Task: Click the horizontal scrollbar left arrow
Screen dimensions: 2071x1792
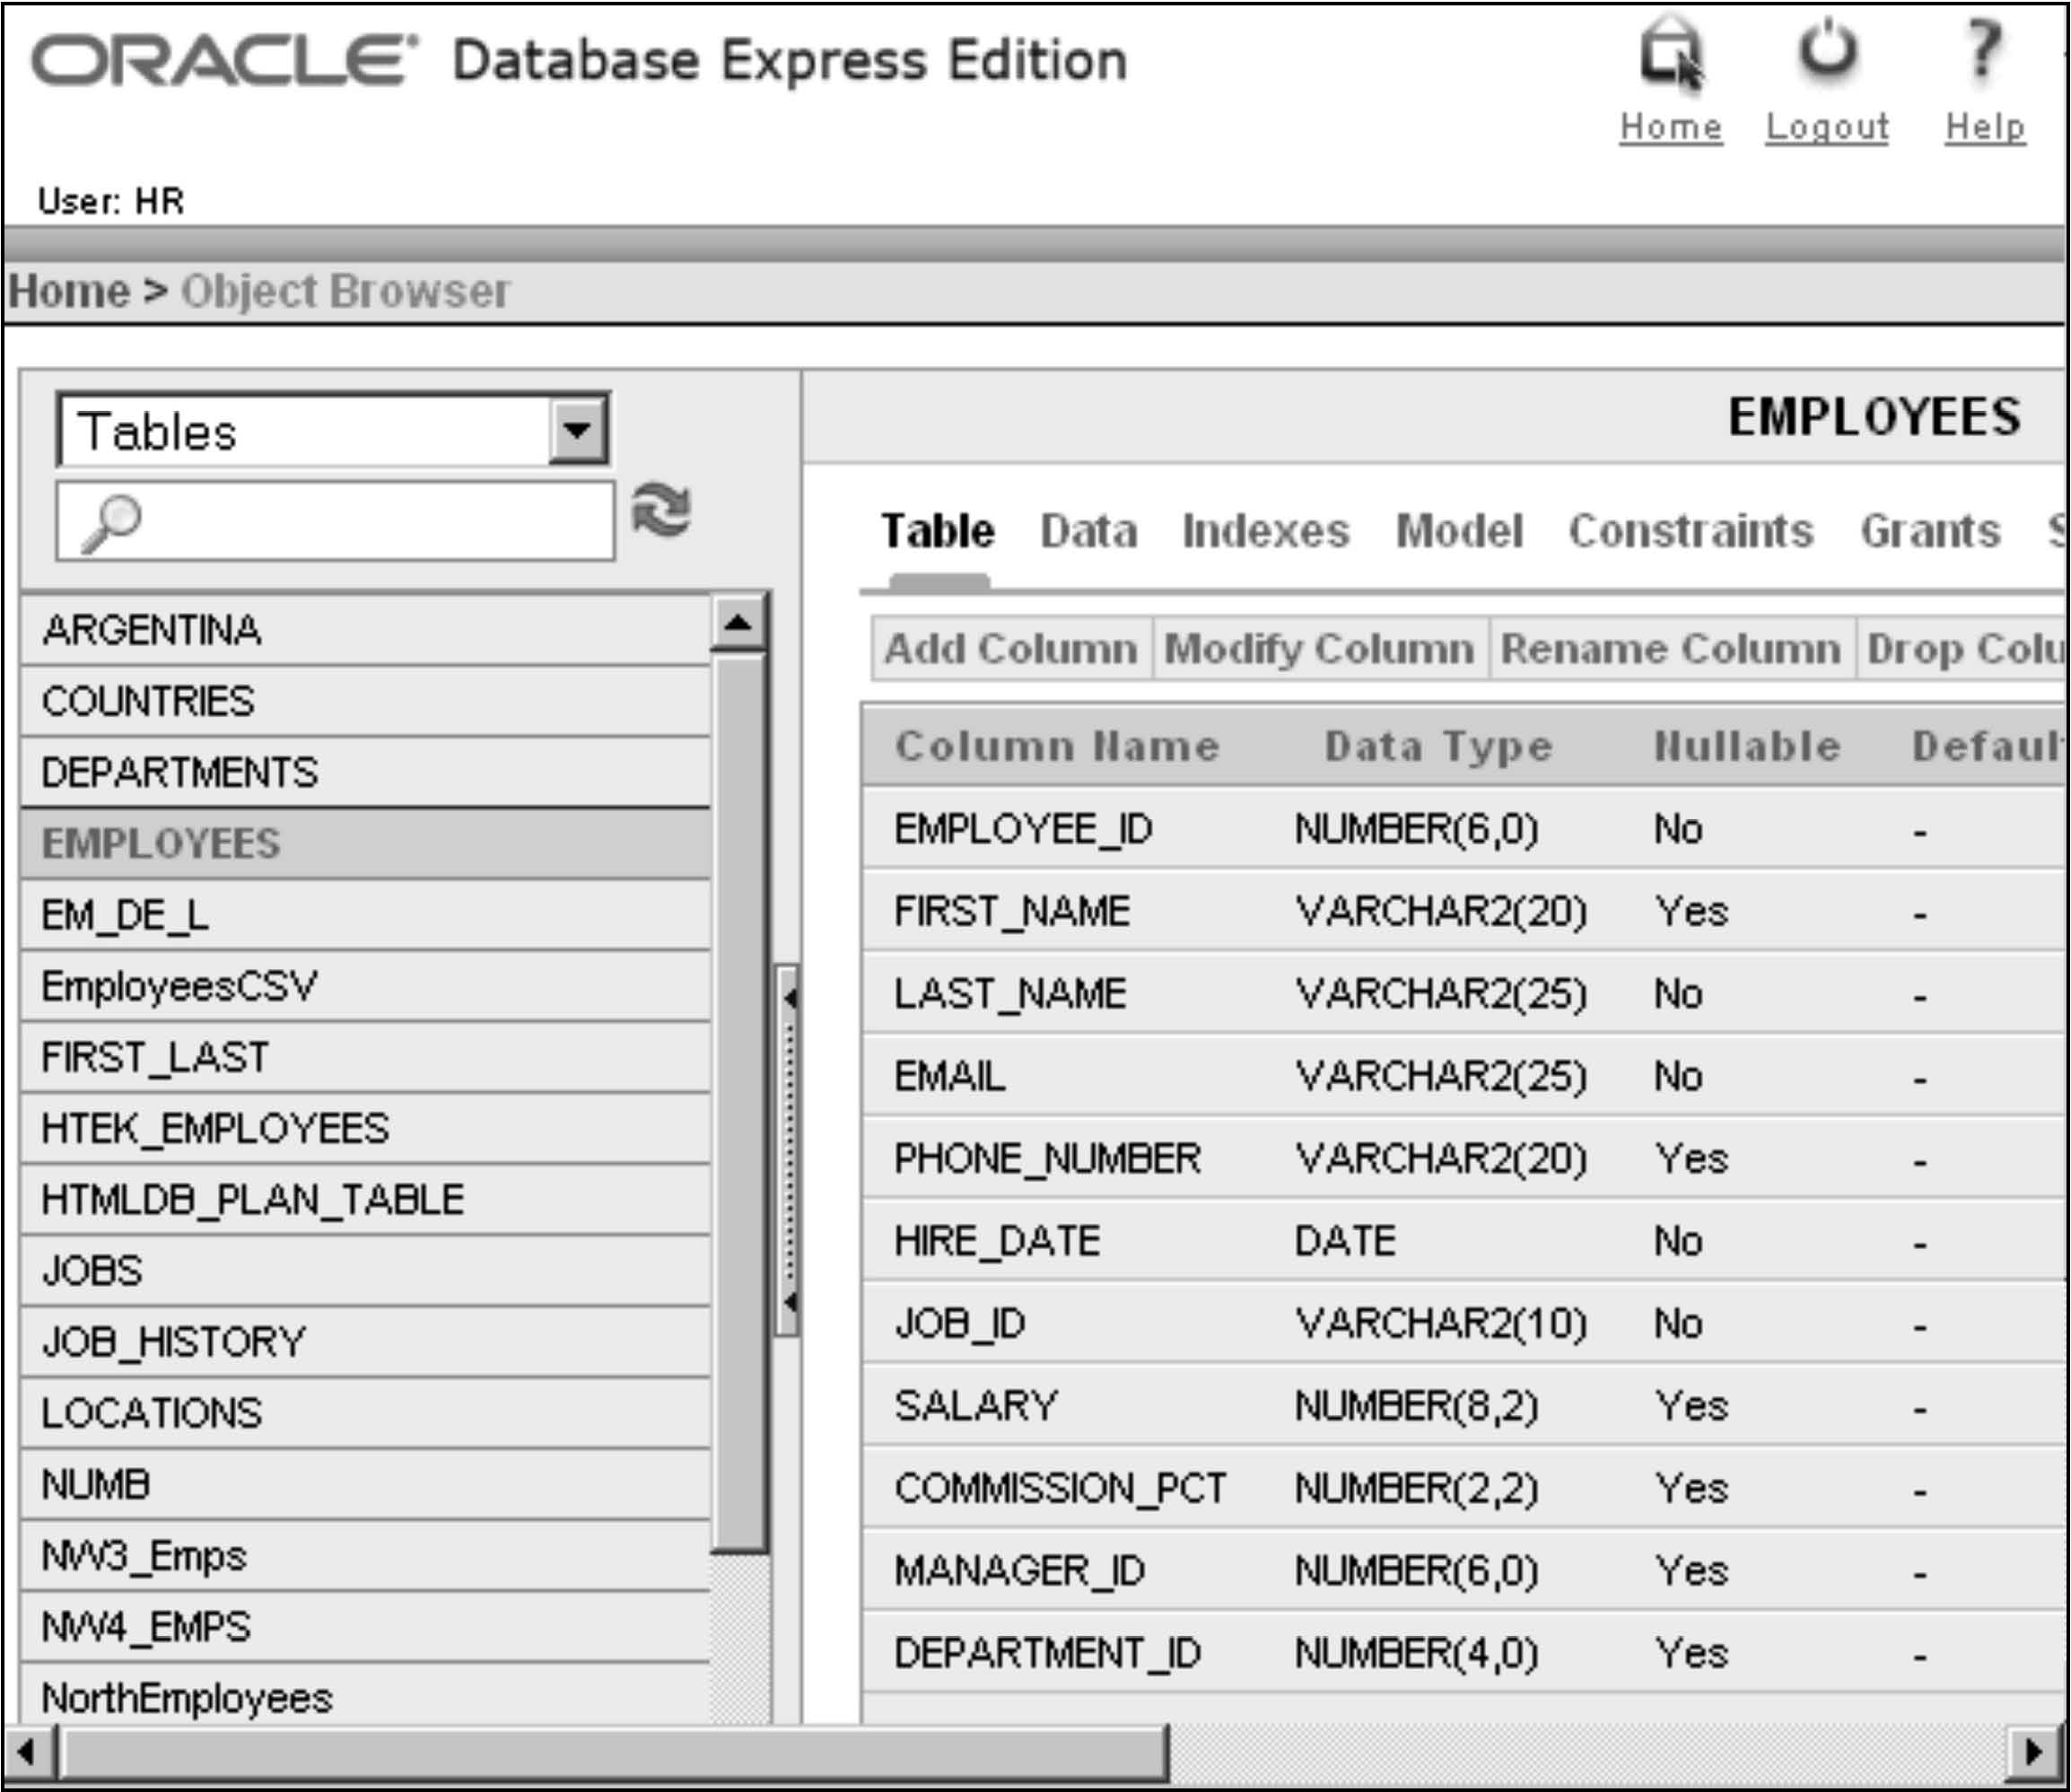Action: 26,1753
